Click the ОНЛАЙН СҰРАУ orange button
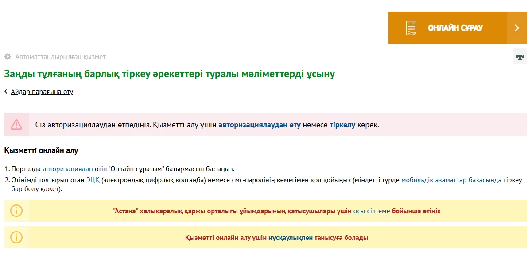Viewport: 532px width, 263px height. click(455, 28)
